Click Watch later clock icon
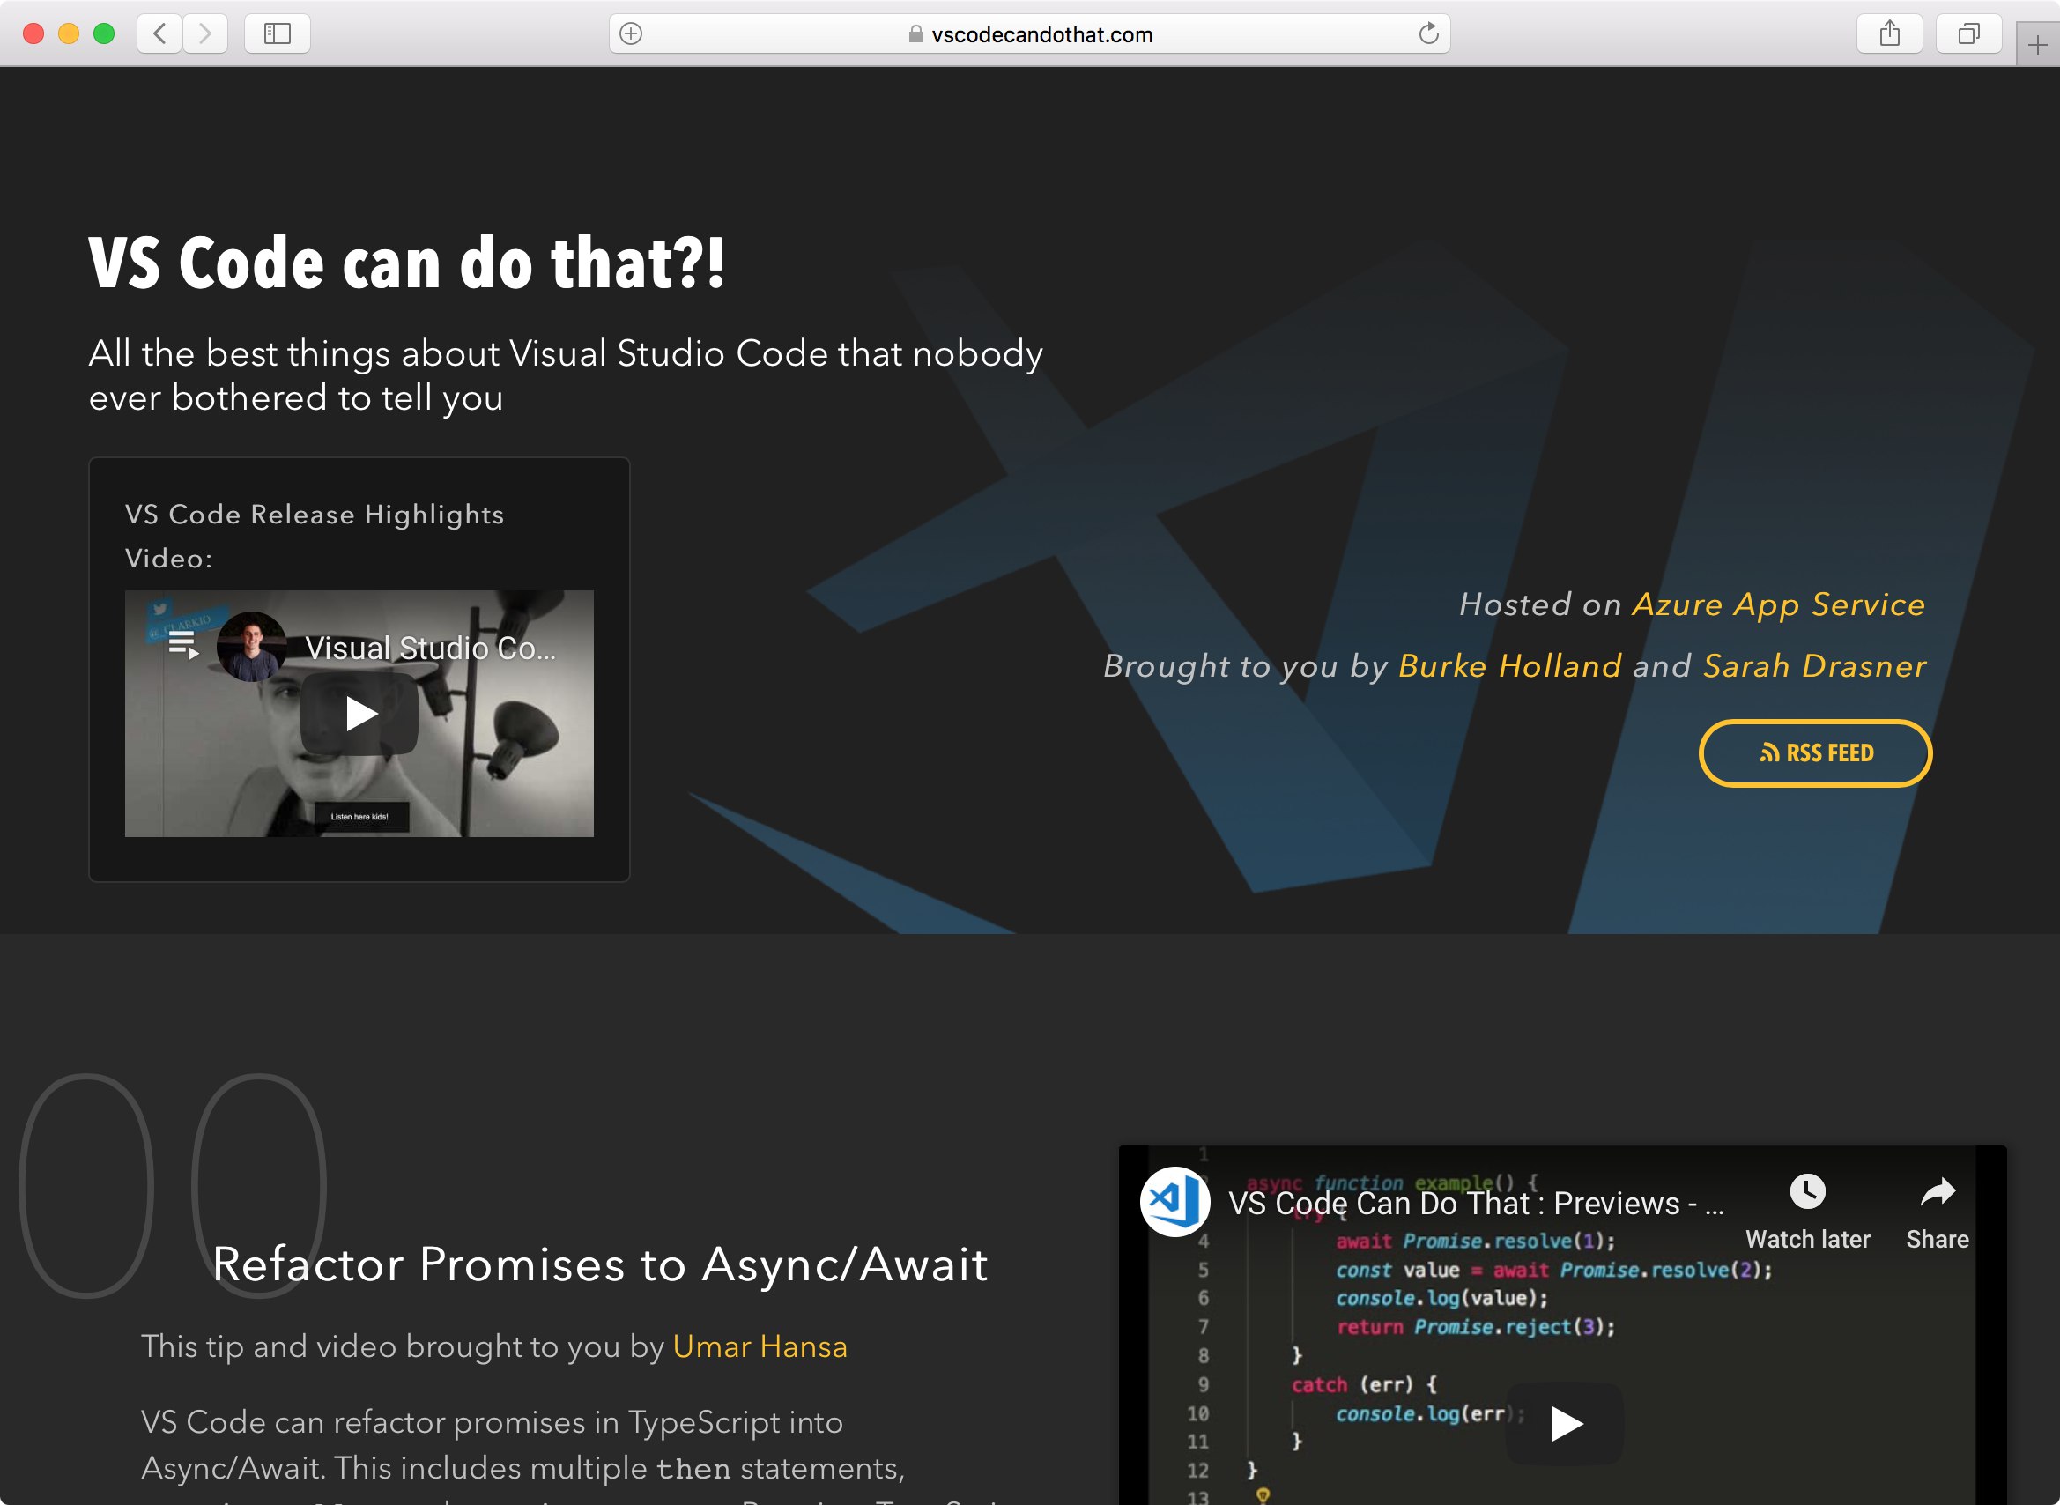 1807,1191
